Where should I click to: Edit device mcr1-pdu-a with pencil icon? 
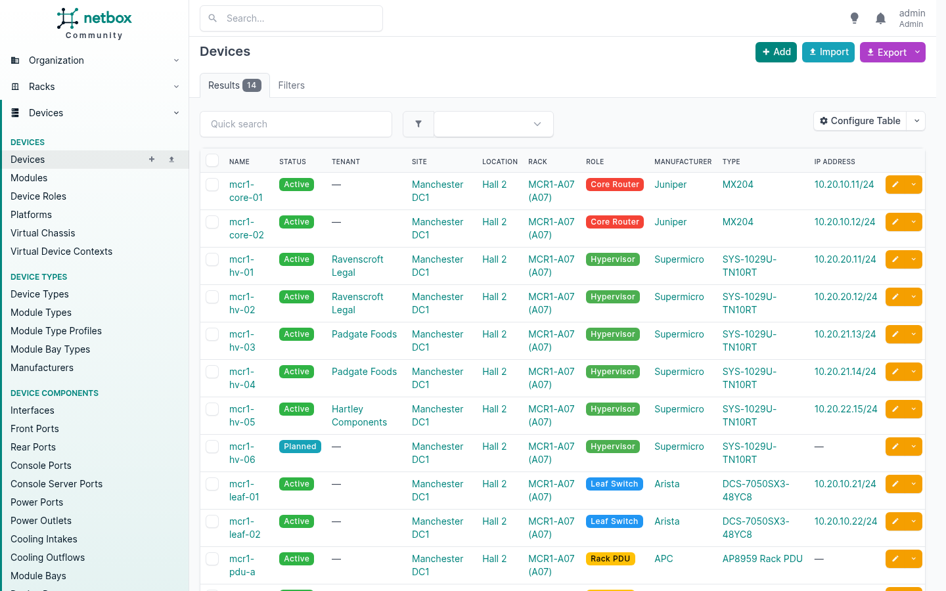click(x=895, y=559)
